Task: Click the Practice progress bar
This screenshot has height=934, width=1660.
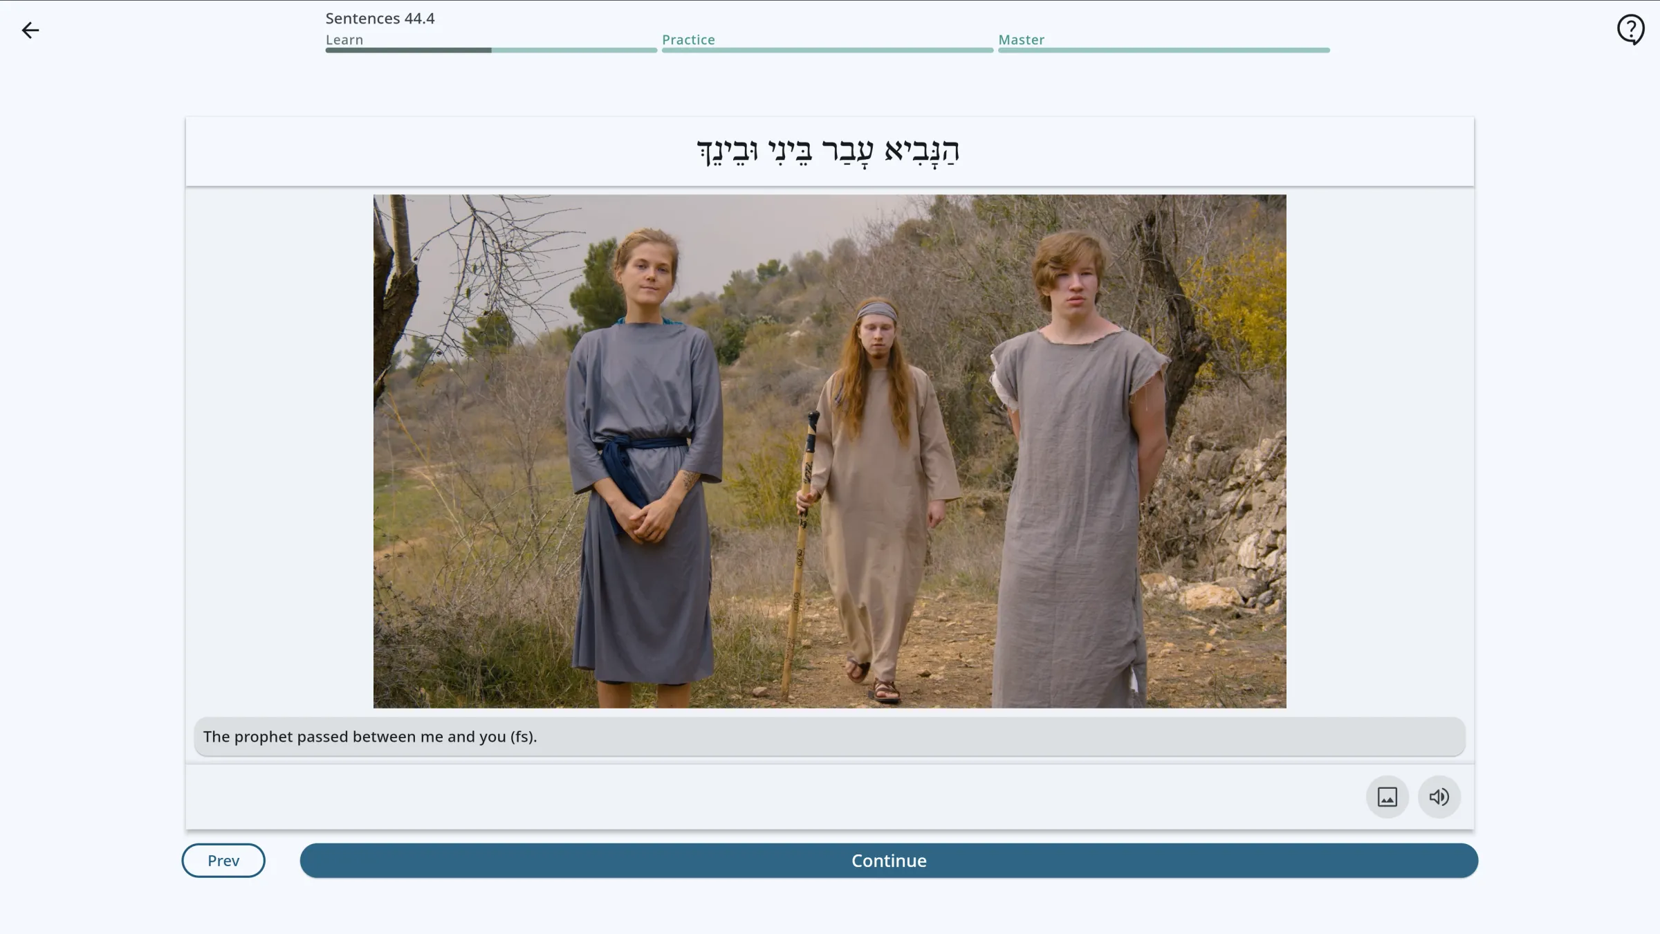Action: 827,51
